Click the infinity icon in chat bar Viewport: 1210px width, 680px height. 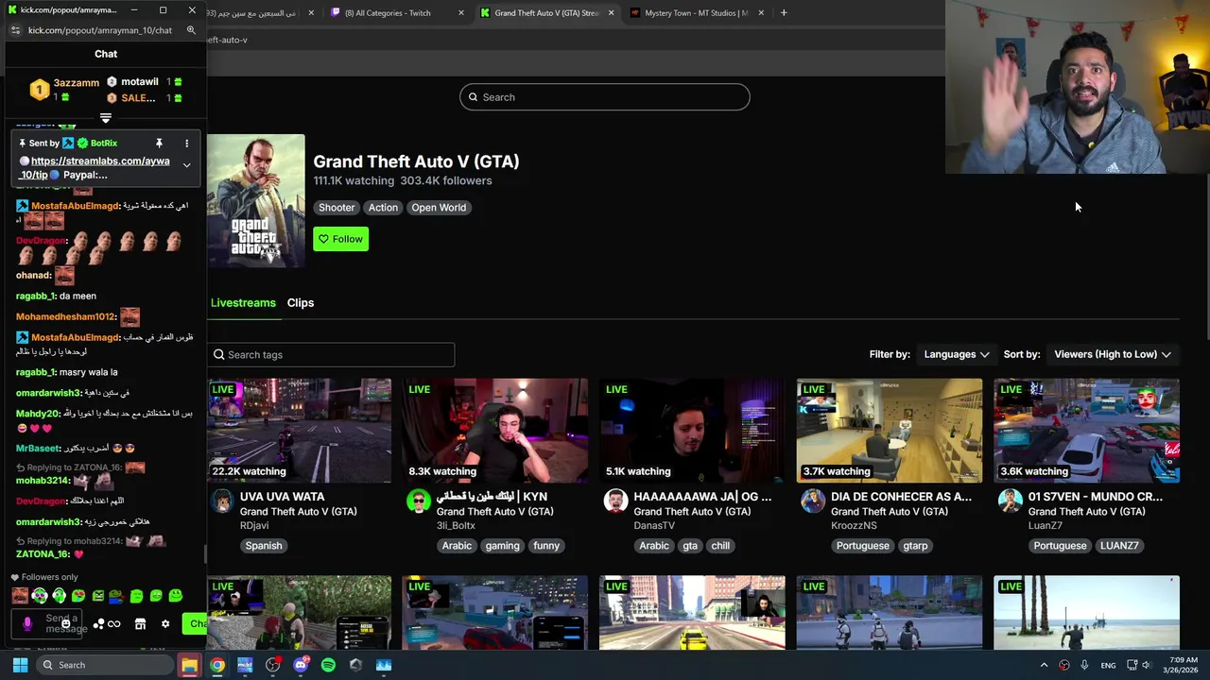(x=113, y=624)
